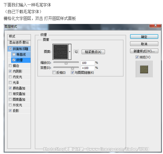Click the 缩放 value field showing 100
The image size is (163, 154).
88,63
